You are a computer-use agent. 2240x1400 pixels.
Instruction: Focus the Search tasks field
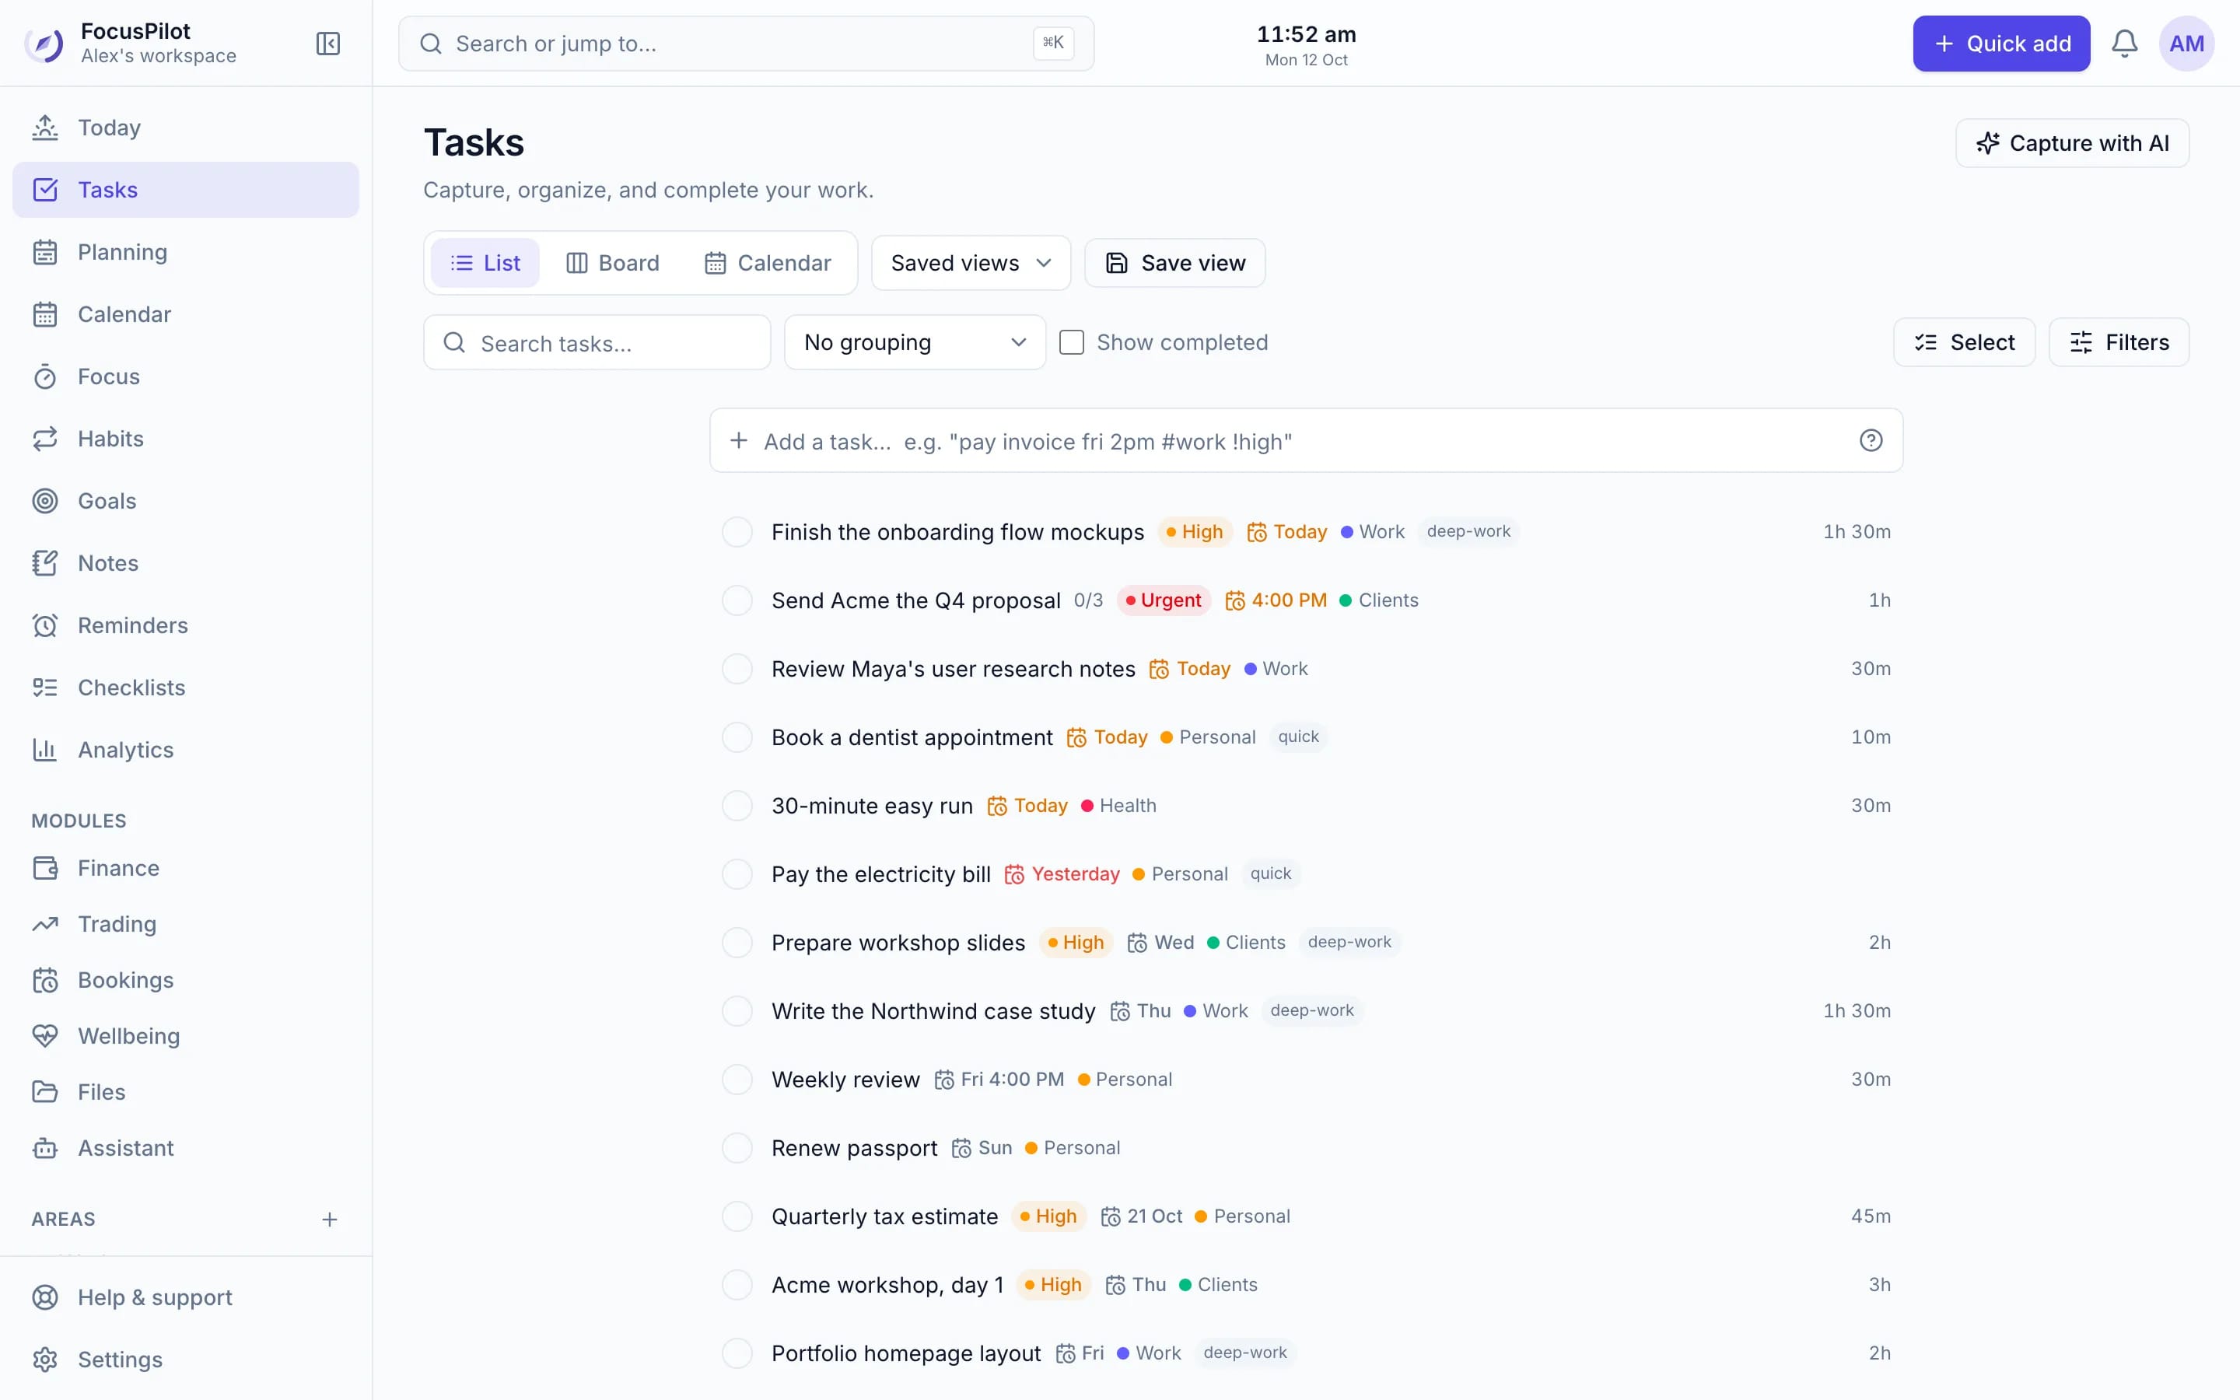597,342
